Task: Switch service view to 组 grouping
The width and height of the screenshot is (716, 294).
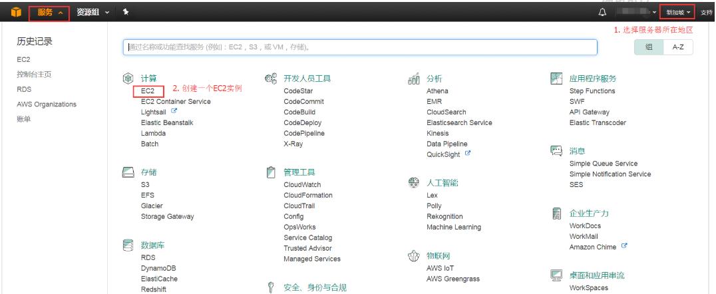Action: coord(649,47)
